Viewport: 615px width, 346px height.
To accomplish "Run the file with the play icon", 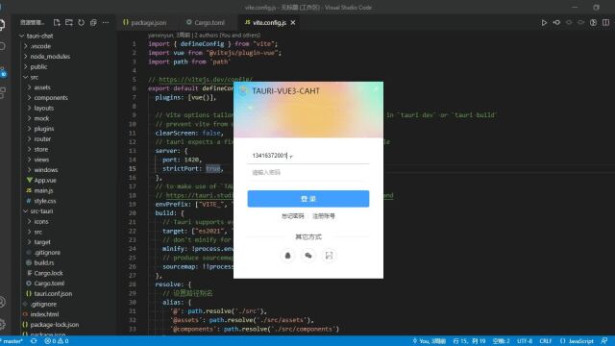I will coord(544,23).
